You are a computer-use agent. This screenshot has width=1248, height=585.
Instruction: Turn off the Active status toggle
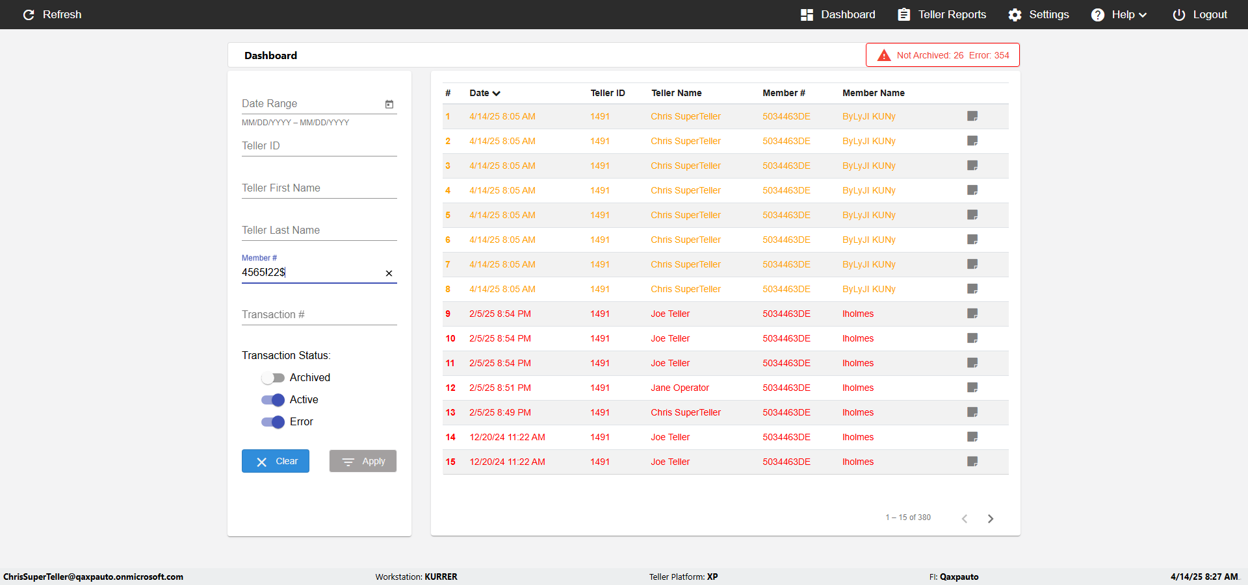pos(273,400)
